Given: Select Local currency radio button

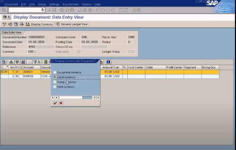Looking at the screenshot, I should pyautogui.click(x=55, y=77).
